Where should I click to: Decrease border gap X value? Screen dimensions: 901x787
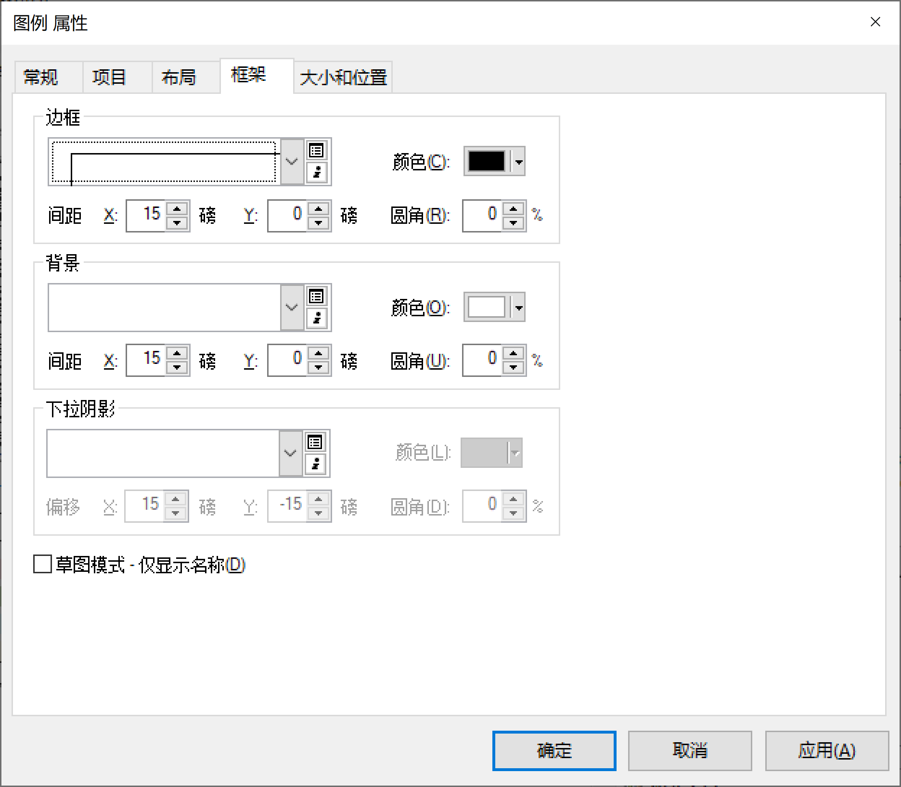pos(177,223)
